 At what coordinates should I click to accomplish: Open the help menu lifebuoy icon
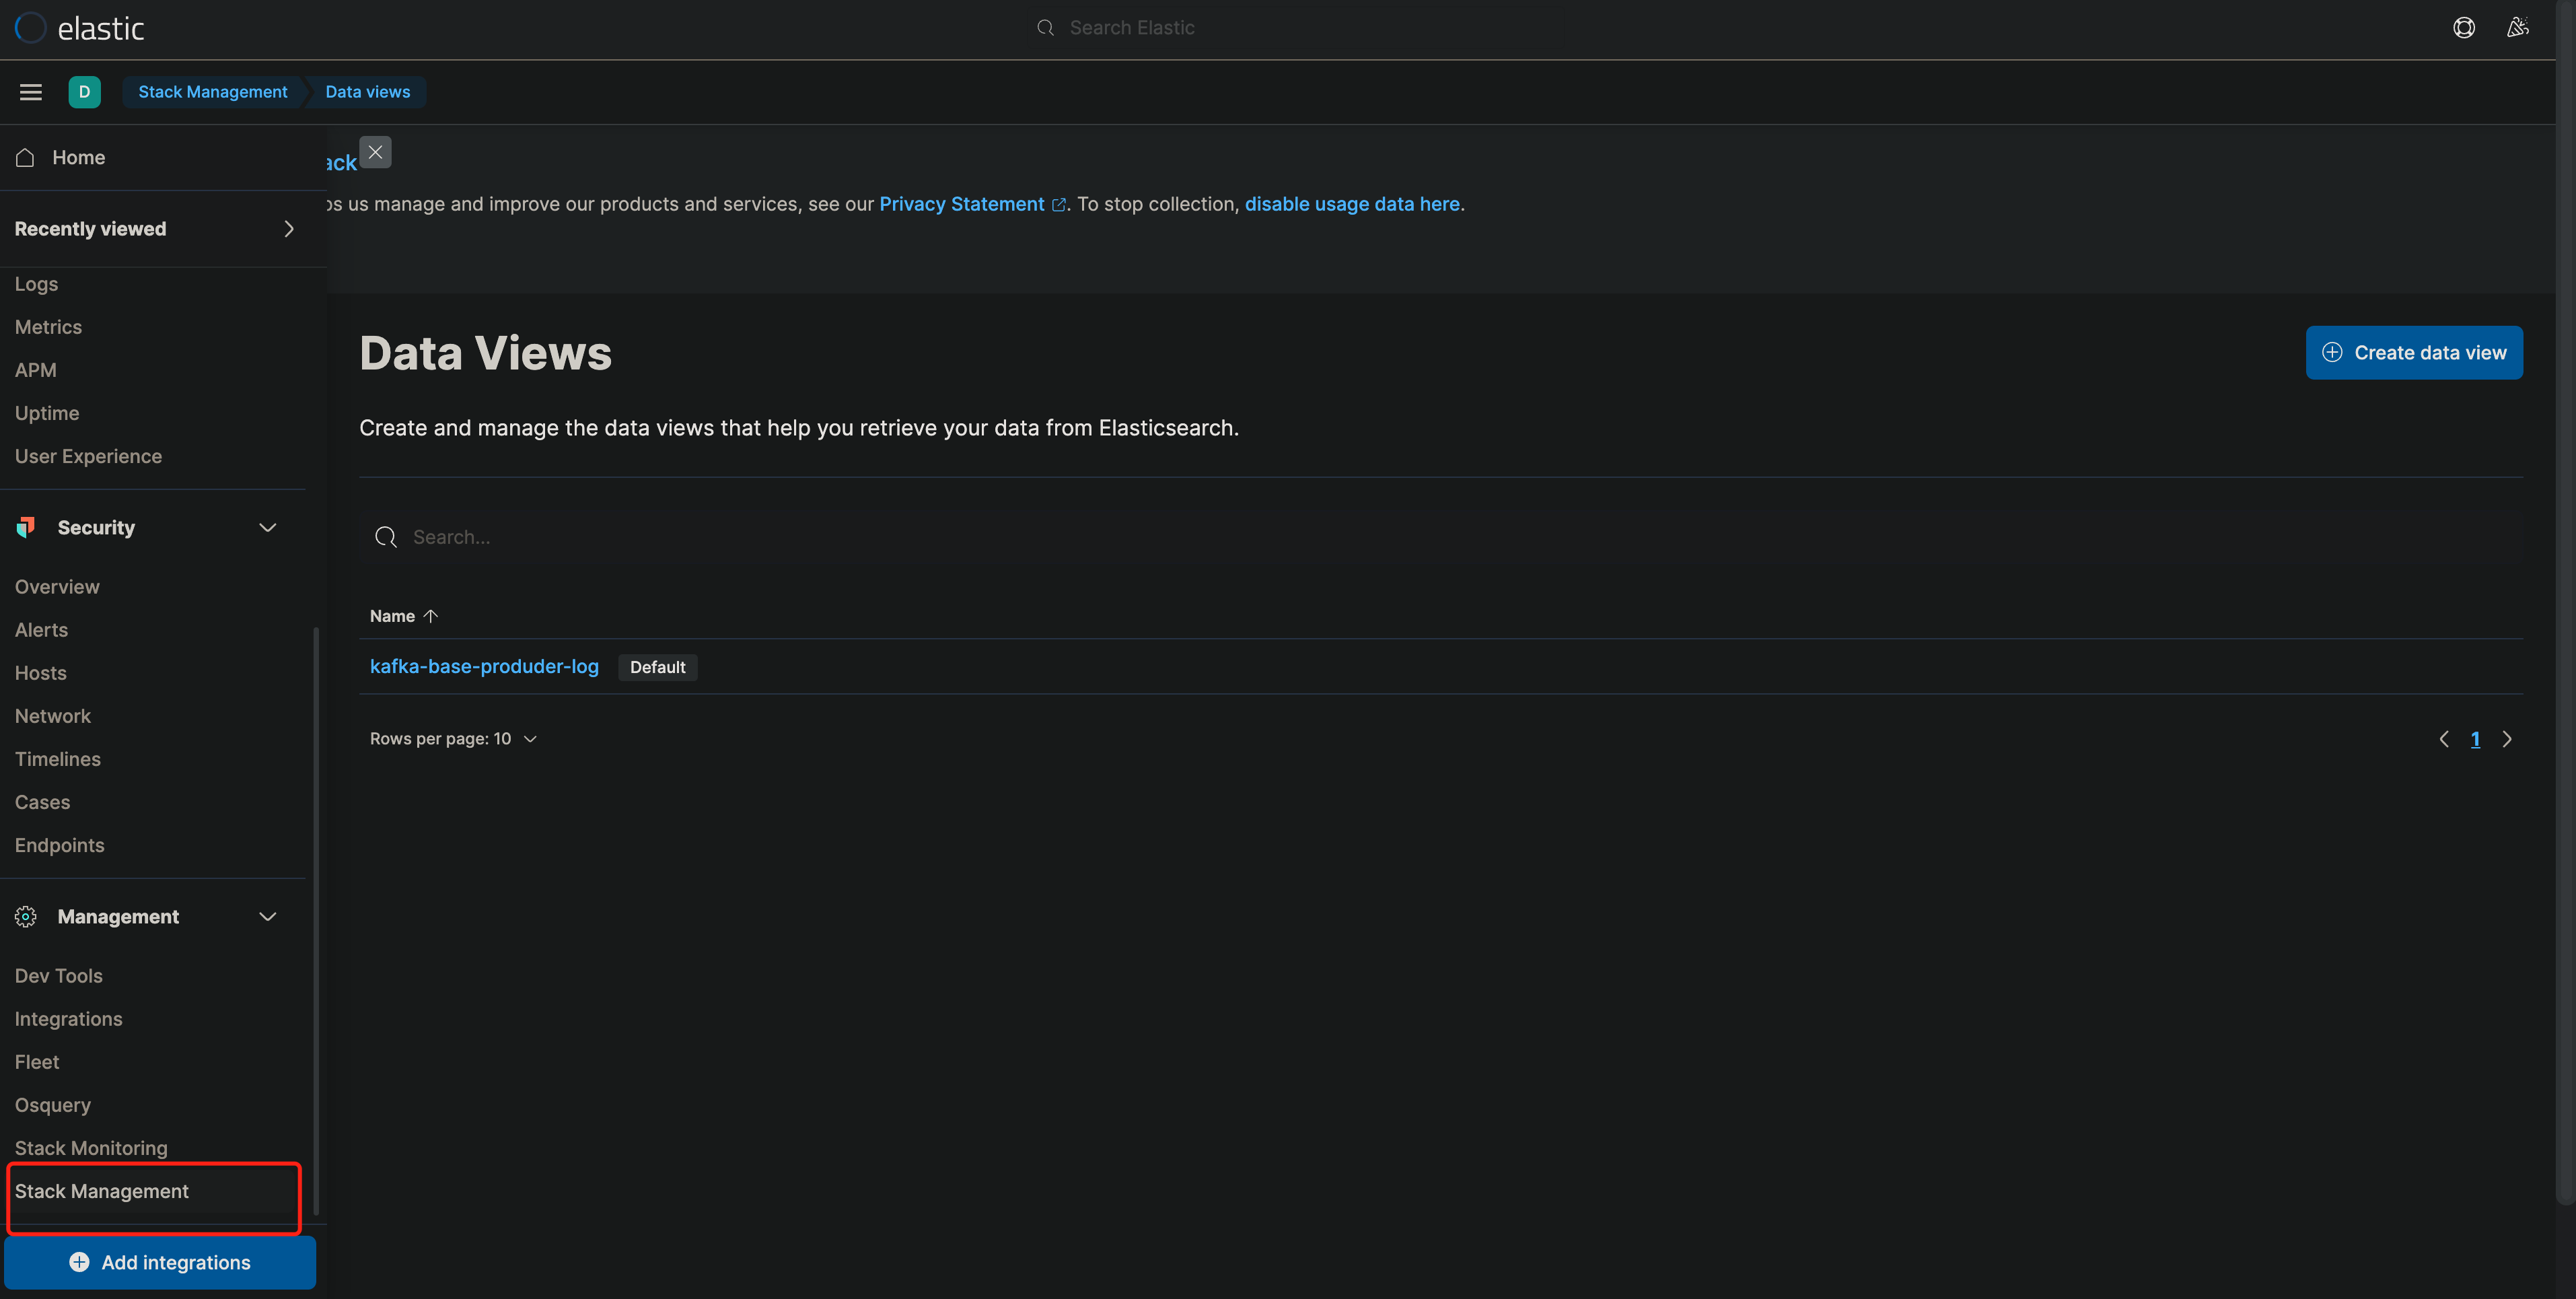tap(2463, 28)
